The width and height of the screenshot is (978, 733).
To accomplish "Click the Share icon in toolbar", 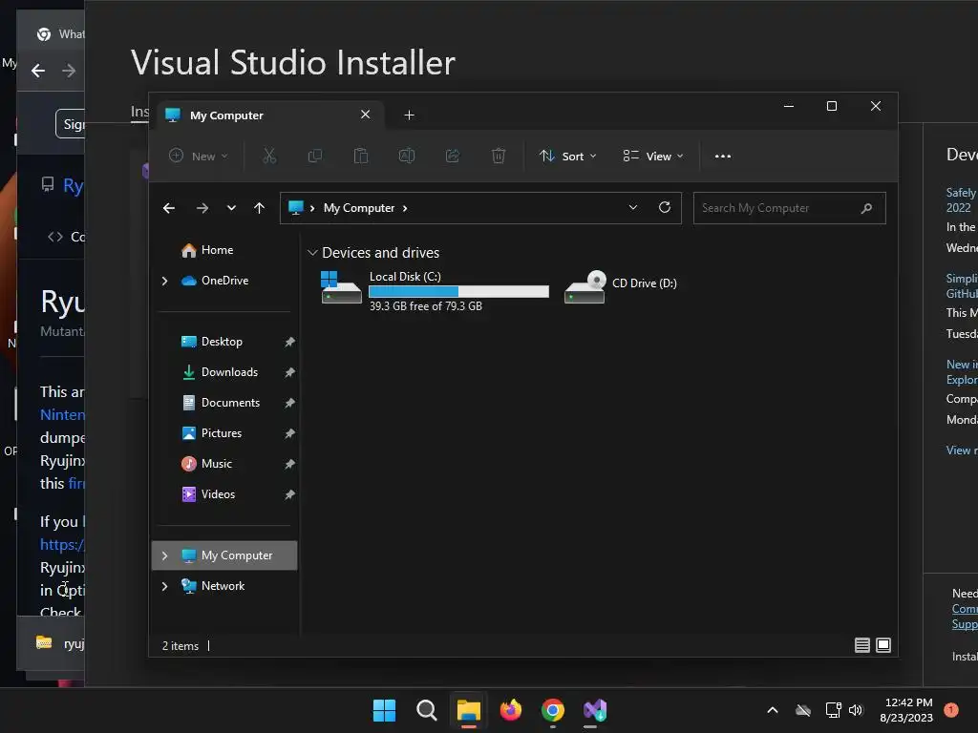I will click(453, 156).
